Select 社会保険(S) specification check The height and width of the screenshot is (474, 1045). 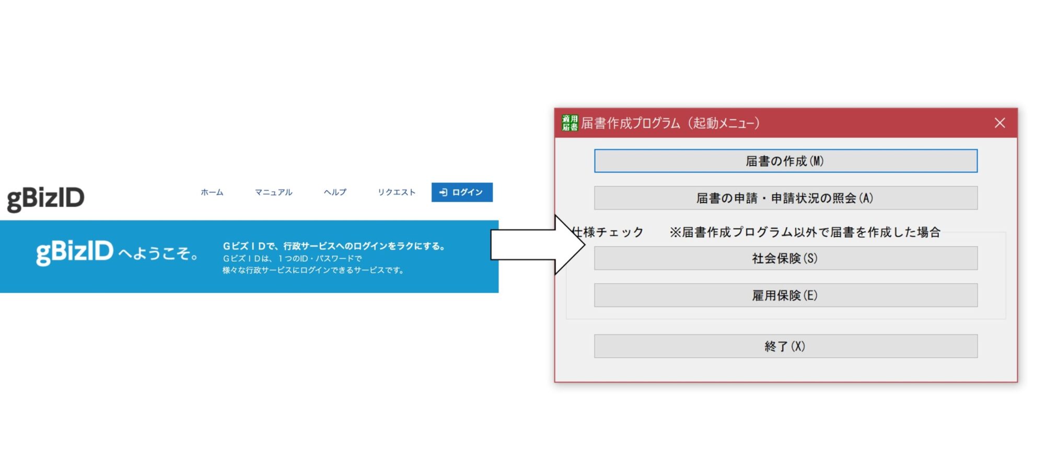click(785, 258)
